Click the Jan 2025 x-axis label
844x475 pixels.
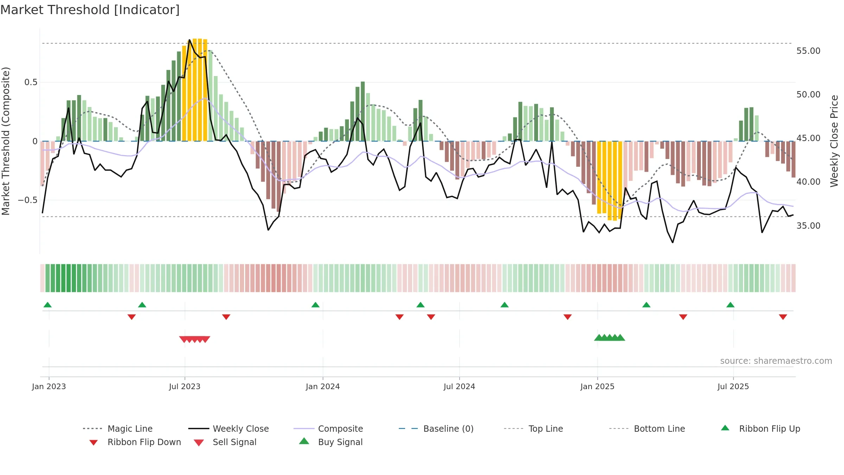coord(597,387)
